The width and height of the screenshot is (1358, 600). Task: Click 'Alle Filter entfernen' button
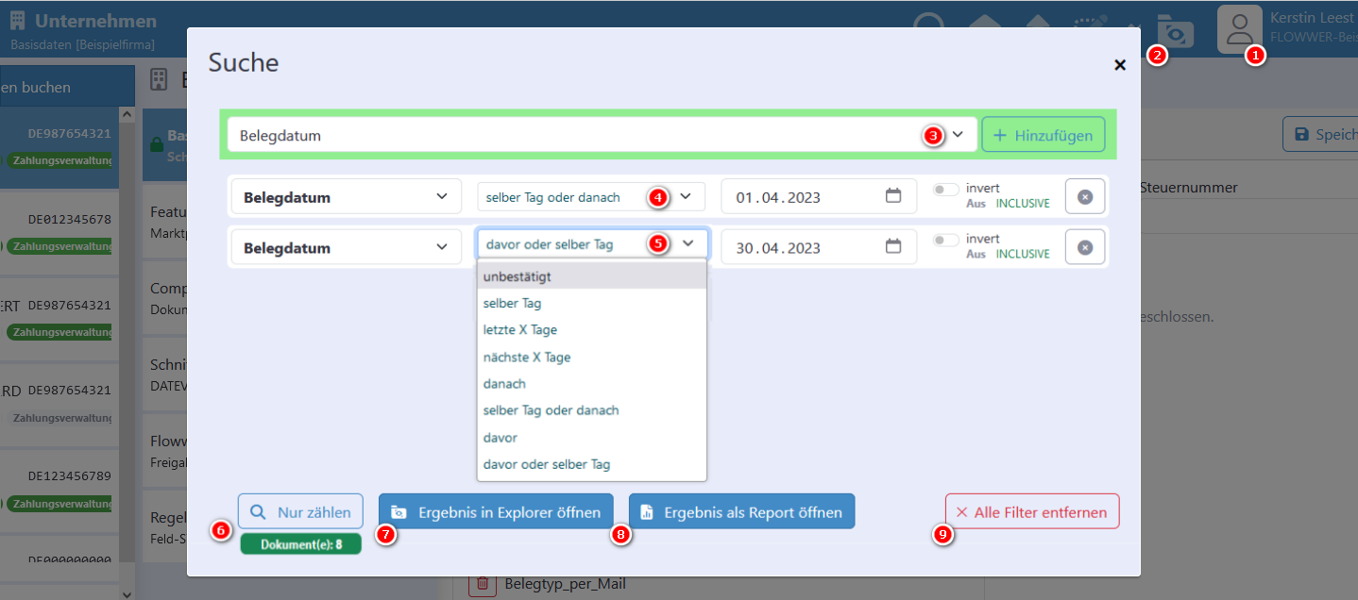[x=1031, y=512]
